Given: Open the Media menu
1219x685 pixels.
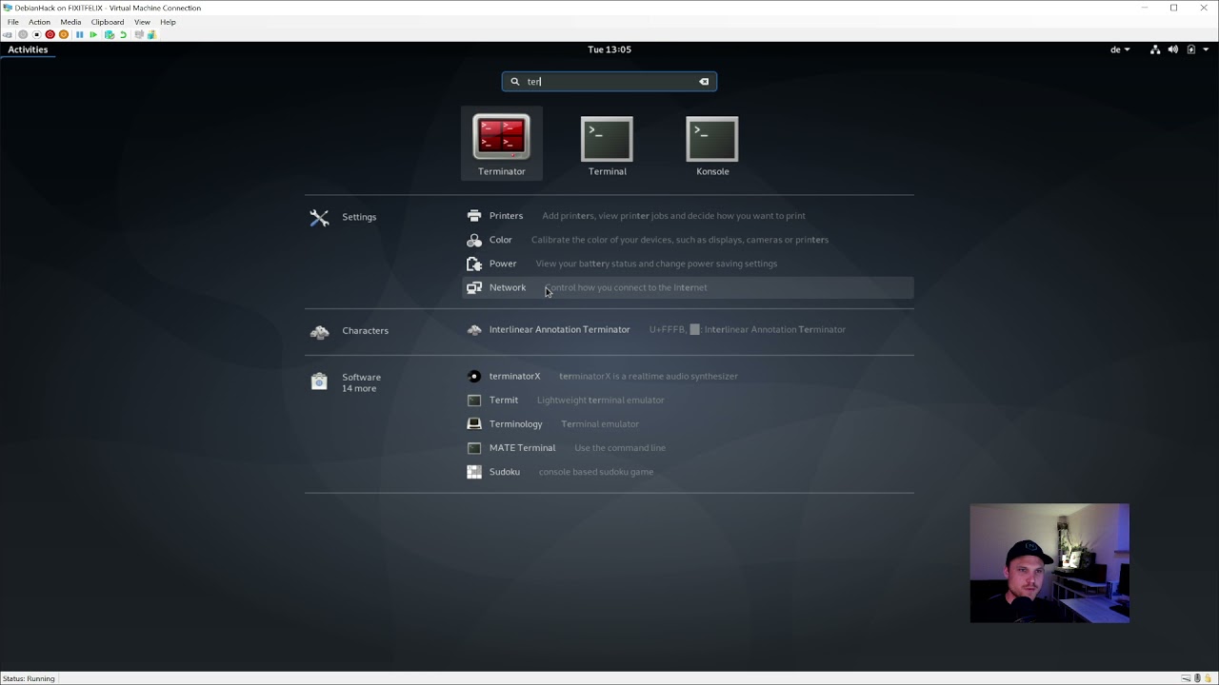Looking at the screenshot, I should coord(70,22).
